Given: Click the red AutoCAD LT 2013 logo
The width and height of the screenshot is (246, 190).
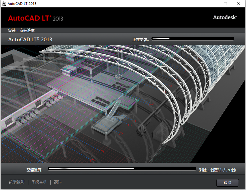Looking at the screenshot, I should tap(36, 18).
